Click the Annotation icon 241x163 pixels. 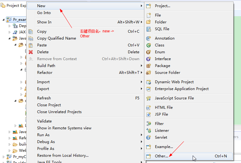tap(148, 38)
